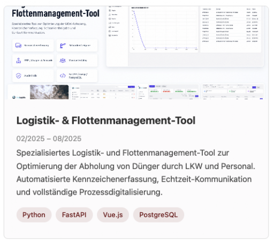The image size is (274, 243).
Task: Open the Logistik- & Flottenmanagement-Tool project title
Action: [106, 121]
